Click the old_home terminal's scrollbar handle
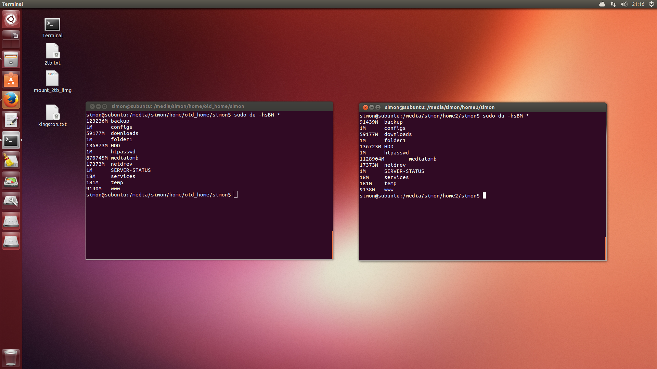Screen dimensions: 657x369 click(332, 245)
